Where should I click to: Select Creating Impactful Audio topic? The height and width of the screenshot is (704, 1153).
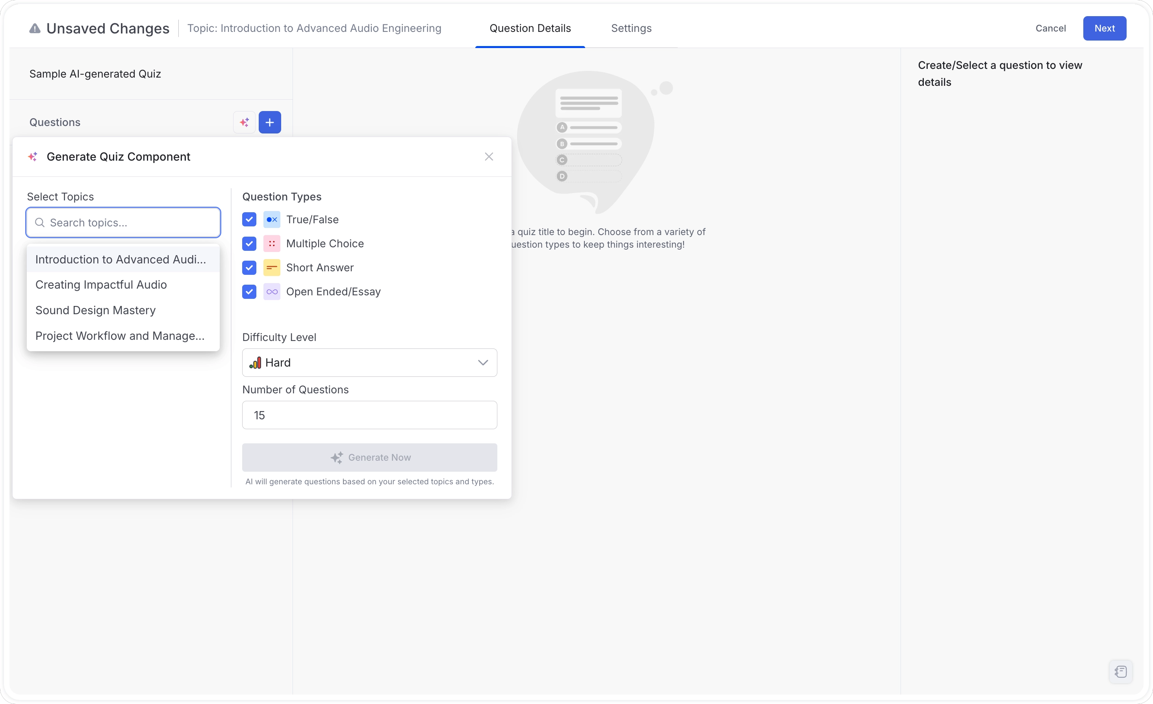123,284
